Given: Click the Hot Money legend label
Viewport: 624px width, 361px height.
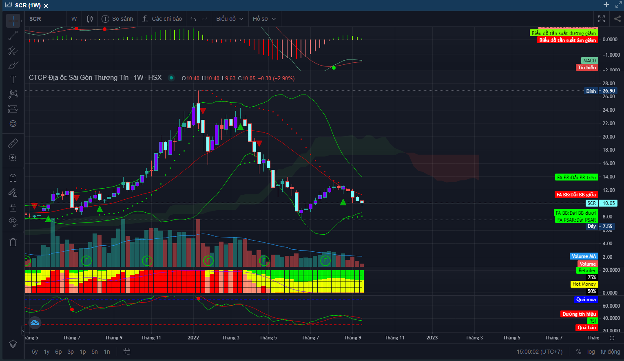Looking at the screenshot, I should (584, 284).
